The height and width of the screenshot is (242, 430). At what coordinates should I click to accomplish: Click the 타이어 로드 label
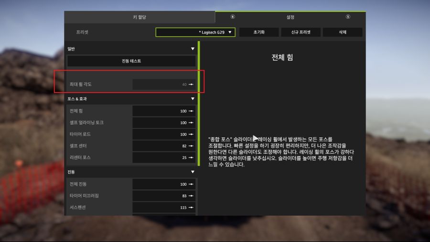coord(80,134)
